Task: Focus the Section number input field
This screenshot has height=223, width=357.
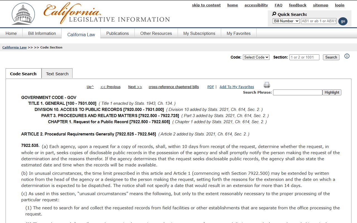Action: point(304,57)
